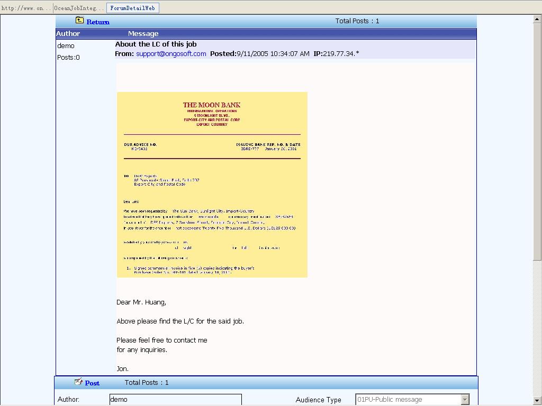Click the Author column header
Screen dimensions: 542x406
tap(68, 34)
